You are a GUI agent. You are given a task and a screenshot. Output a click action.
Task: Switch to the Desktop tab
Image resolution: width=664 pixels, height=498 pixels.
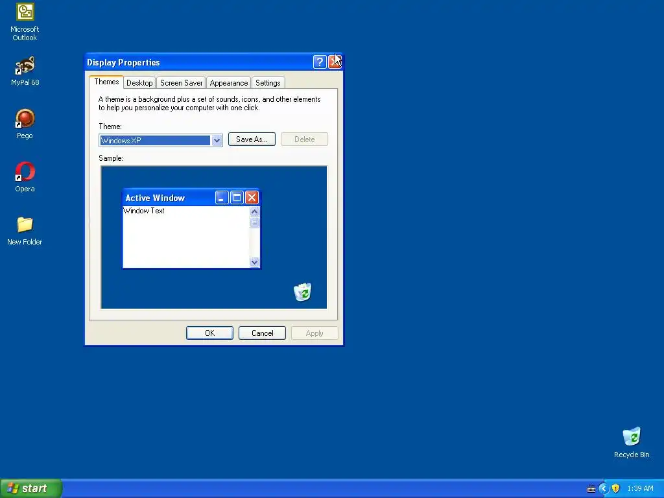[139, 82]
